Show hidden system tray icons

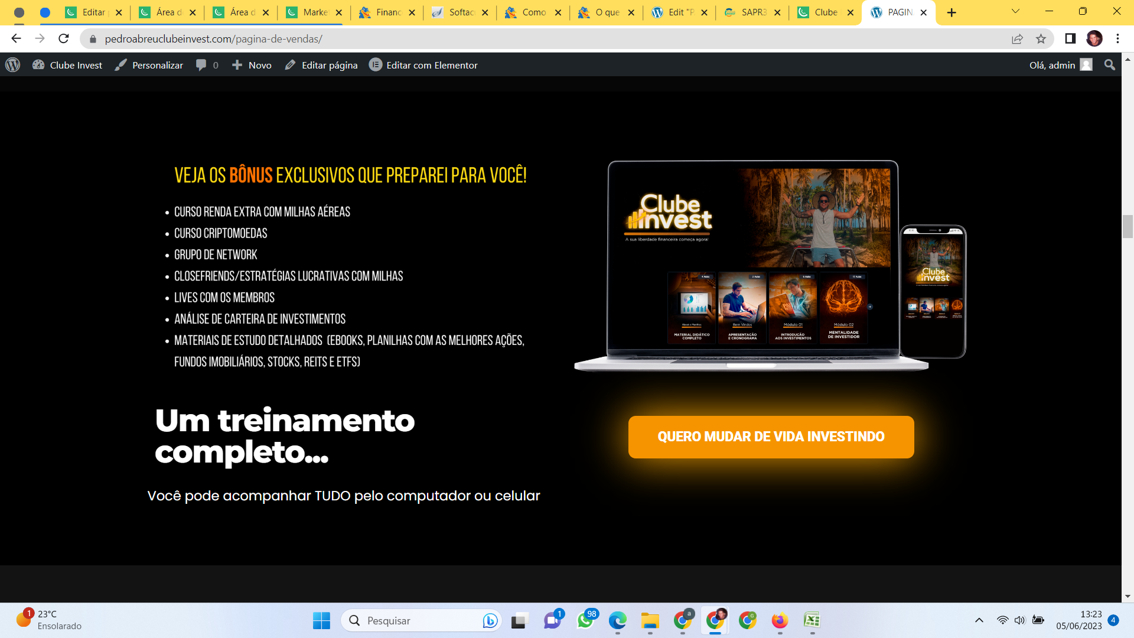point(979,620)
